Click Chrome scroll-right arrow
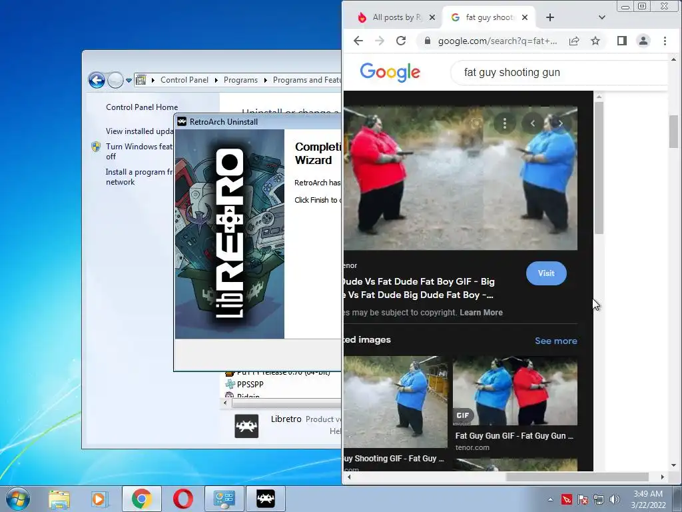 click(x=662, y=477)
